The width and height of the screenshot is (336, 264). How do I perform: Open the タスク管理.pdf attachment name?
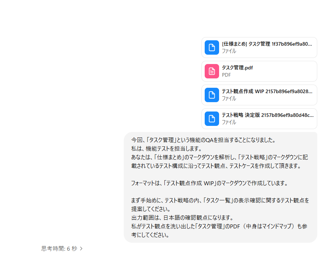coord(237,68)
